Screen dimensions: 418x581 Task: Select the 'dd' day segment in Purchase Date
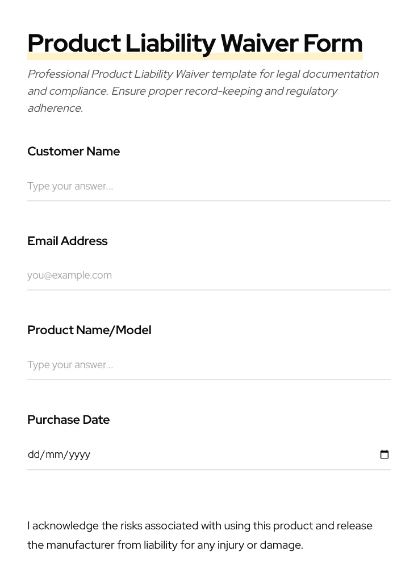(34, 454)
